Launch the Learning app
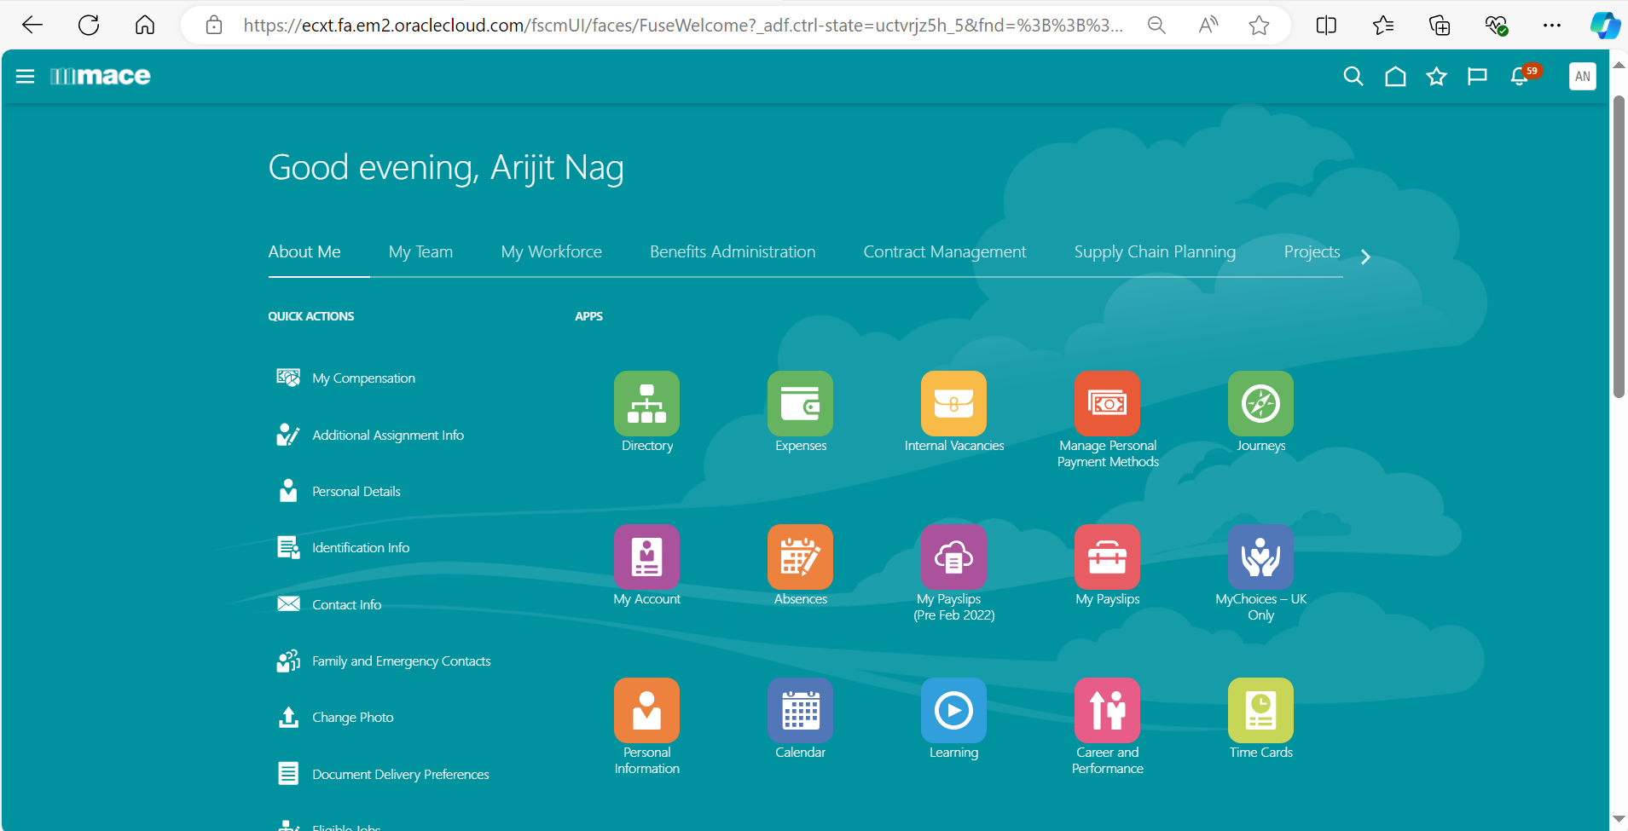Viewport: 1628px width, 831px height. coord(953,710)
